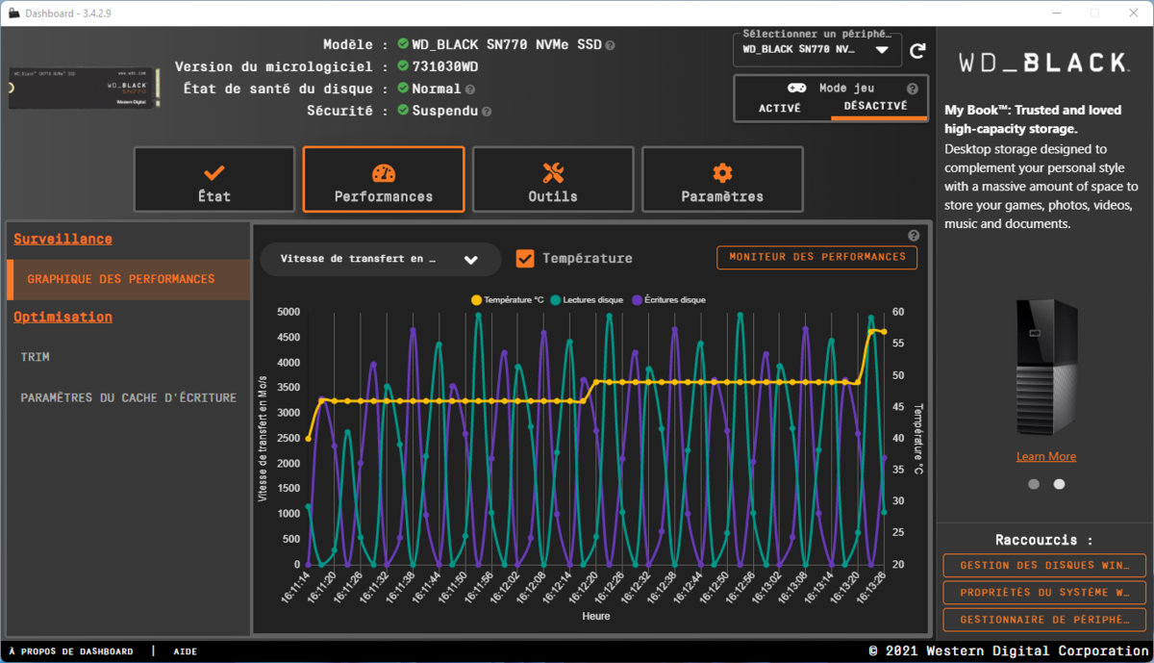Toggle Écritures disque legend item
This screenshot has width=1154, height=663.
668,300
